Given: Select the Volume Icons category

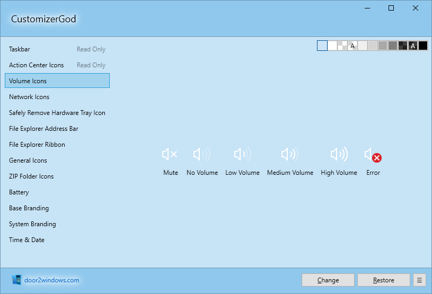Looking at the screenshot, I should [x=57, y=81].
